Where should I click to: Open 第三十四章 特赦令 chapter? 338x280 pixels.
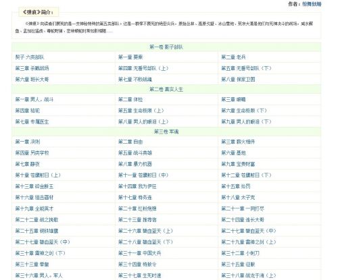(x=137, y=264)
